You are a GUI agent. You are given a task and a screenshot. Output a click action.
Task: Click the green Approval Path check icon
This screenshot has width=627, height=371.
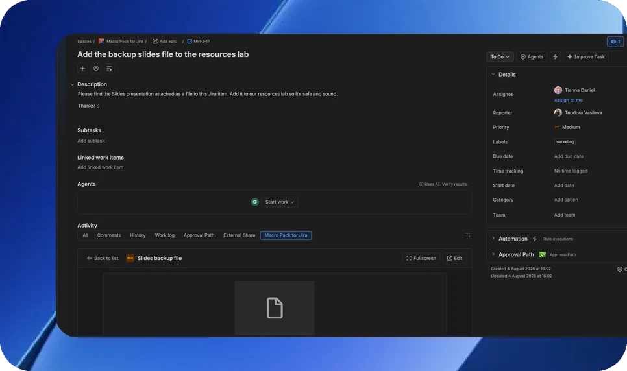coord(542,255)
